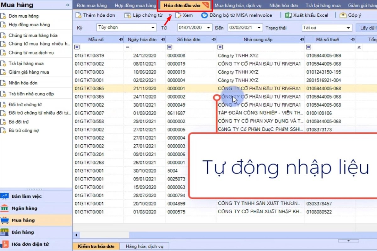Open Chứng từ mua dịch vụ sidebar item
This screenshot has height=251, width=377.
(31, 52)
